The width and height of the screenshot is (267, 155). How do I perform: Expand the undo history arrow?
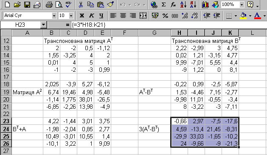pos(130,5)
